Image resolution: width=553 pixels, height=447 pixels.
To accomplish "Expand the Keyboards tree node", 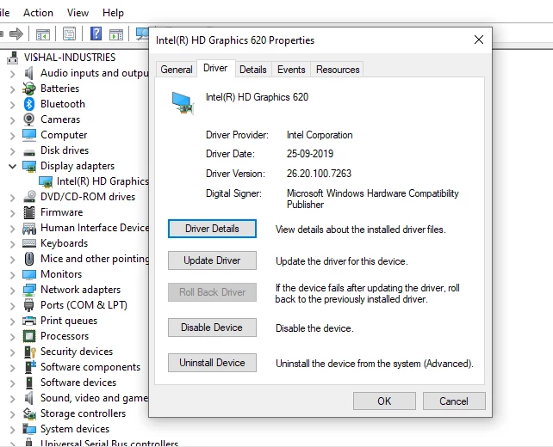I will (x=13, y=244).
